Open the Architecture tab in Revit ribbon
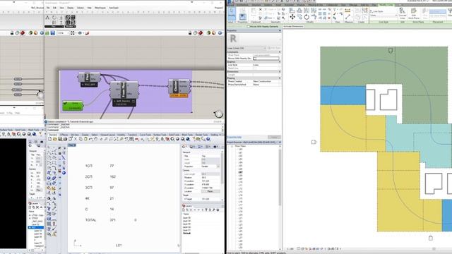Viewport: 452px width, 254px height. (x=242, y=5)
